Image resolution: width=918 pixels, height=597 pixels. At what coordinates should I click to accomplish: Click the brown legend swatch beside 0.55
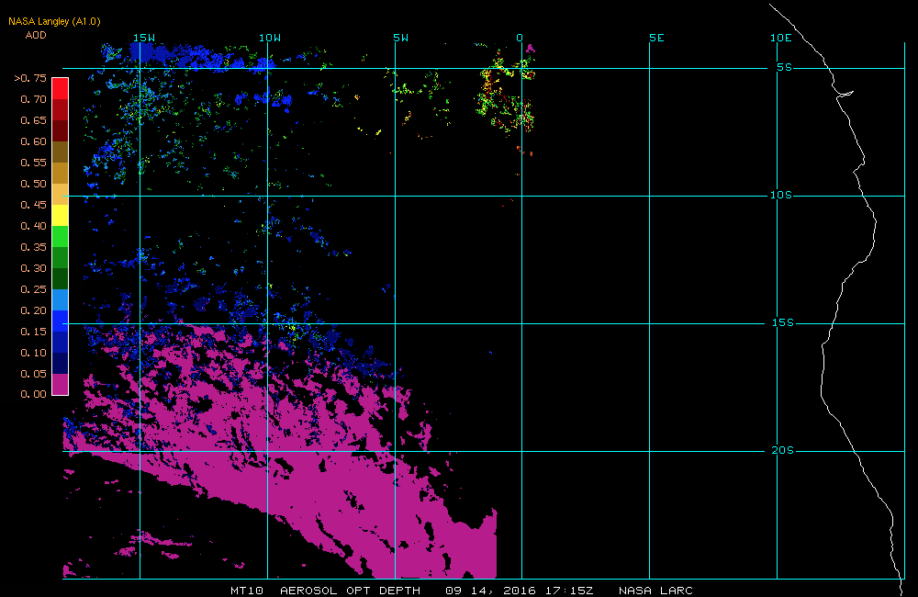(61, 152)
